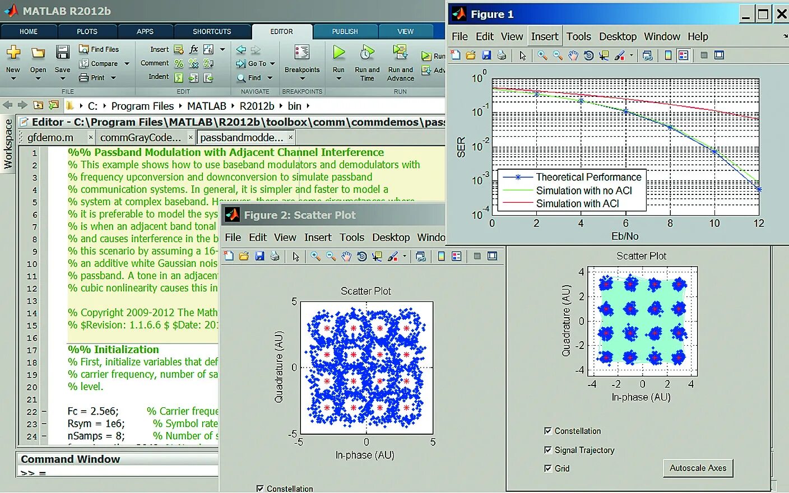Expand the Print dropdown arrow
Screen dimensions: 789x493
click(113, 78)
